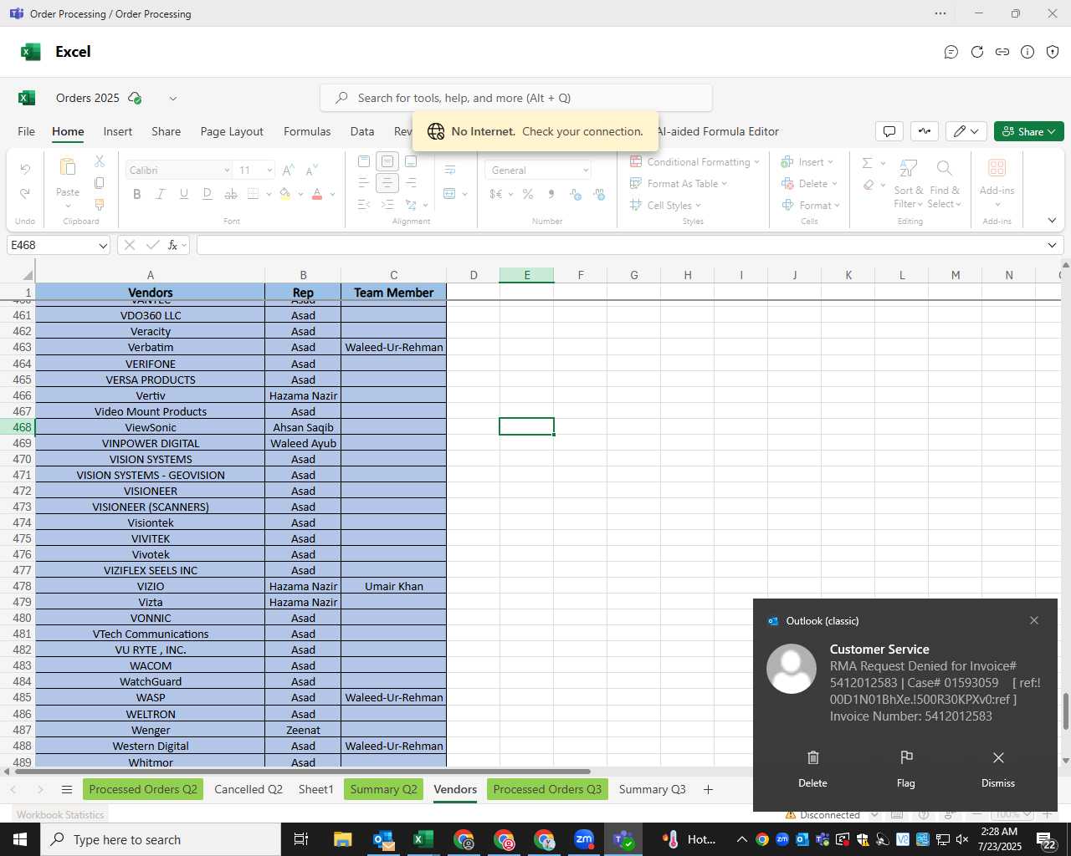1071x856 pixels.
Task: Switch to the Data ribbon tab
Action: 362,131
